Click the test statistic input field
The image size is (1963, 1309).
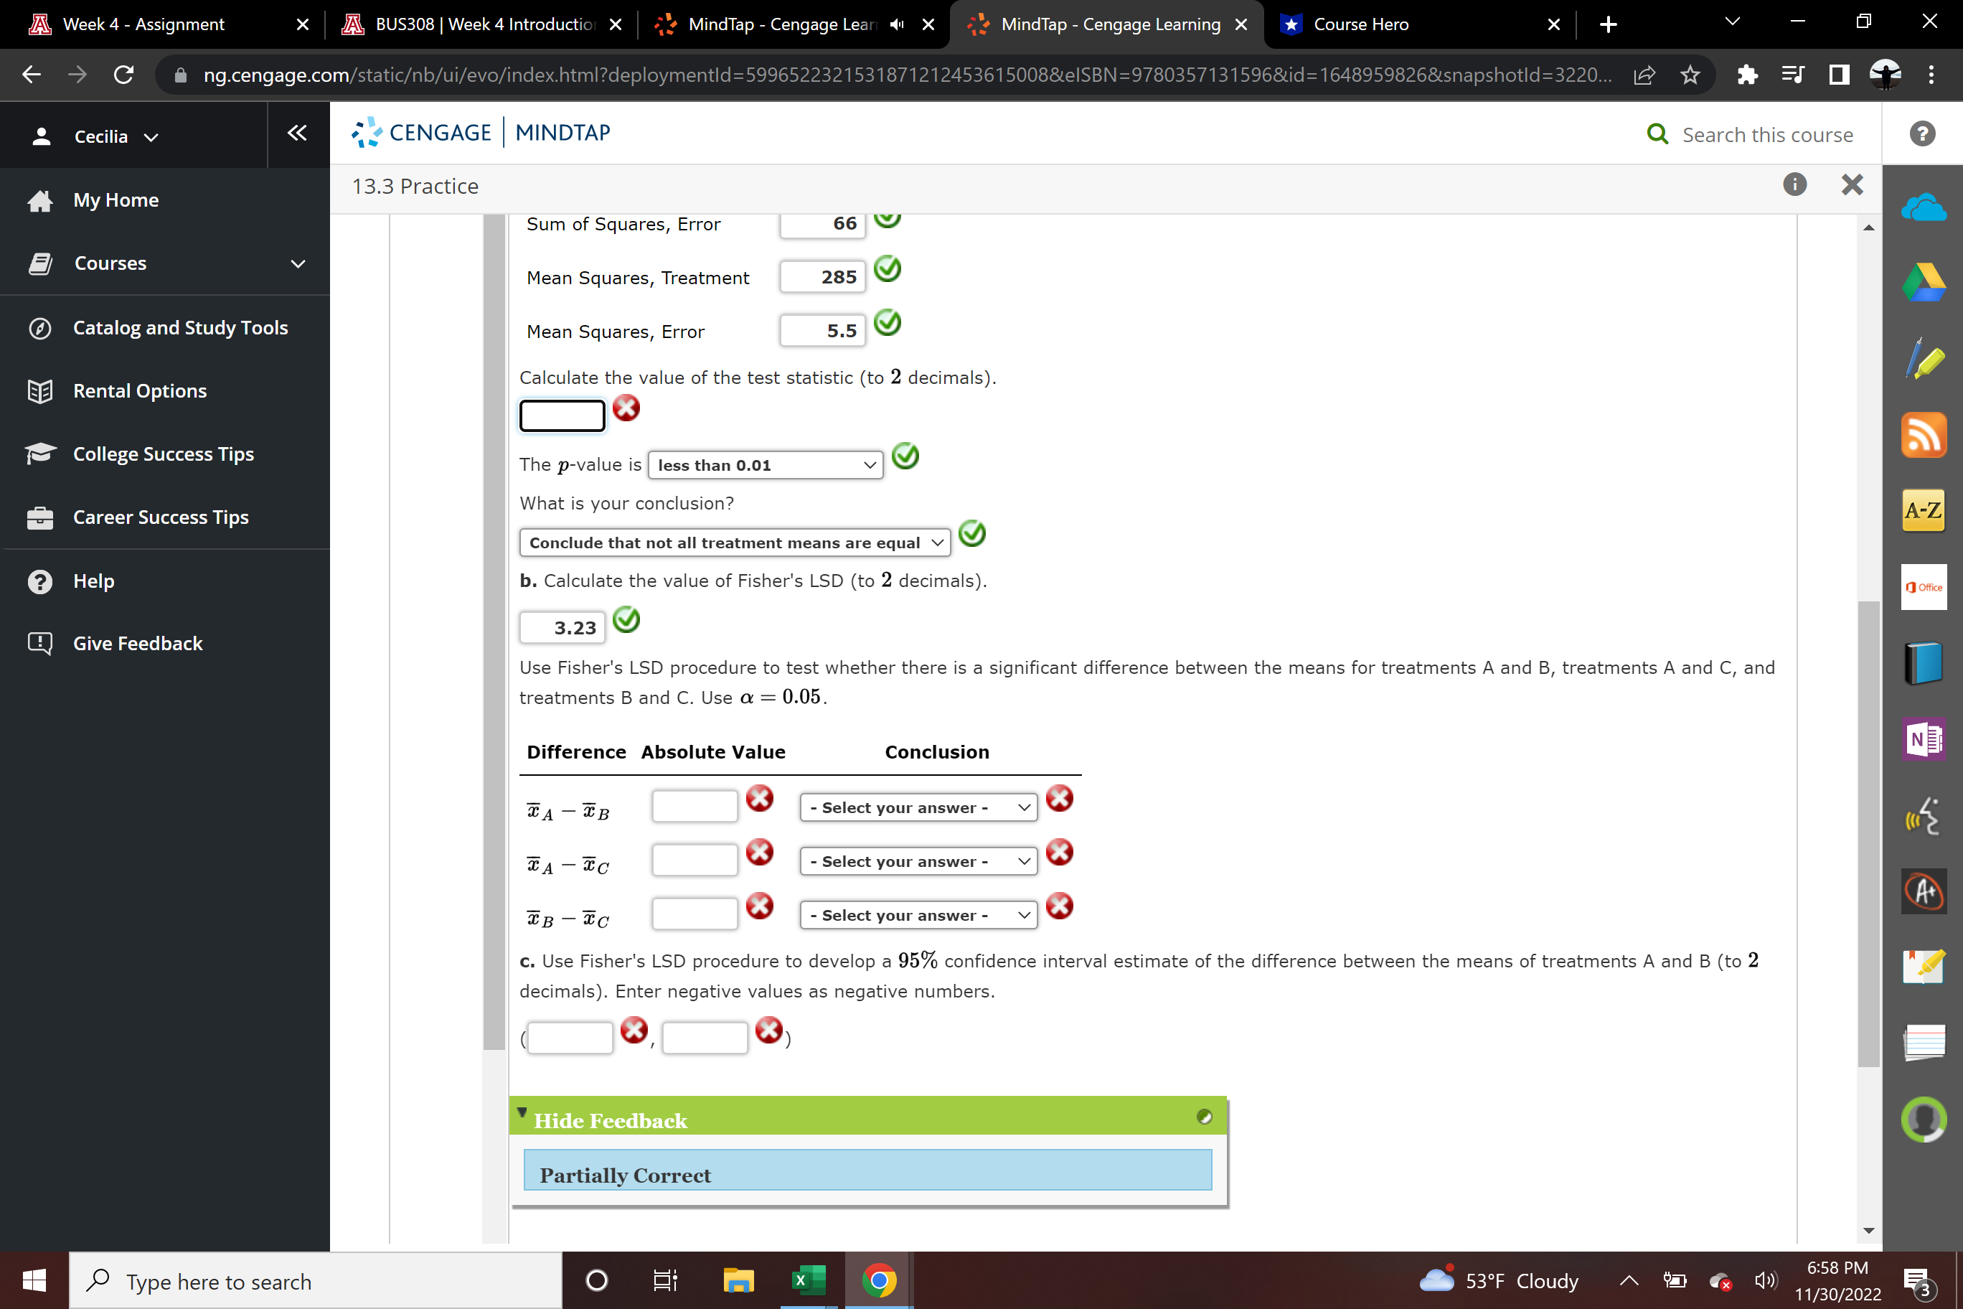pyautogui.click(x=562, y=415)
